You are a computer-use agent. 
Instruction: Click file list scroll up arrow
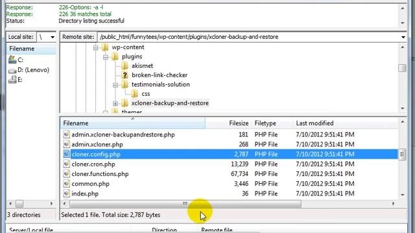403,122
